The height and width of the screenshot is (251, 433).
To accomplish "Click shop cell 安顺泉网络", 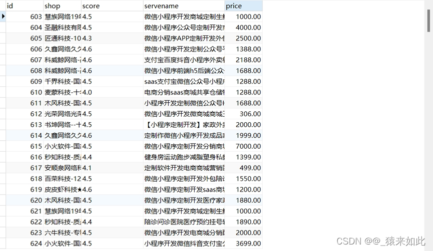I will point(63,168).
